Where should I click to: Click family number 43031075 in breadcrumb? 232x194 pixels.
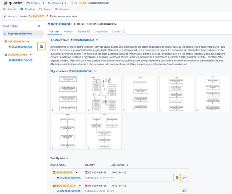coord(38,16)
